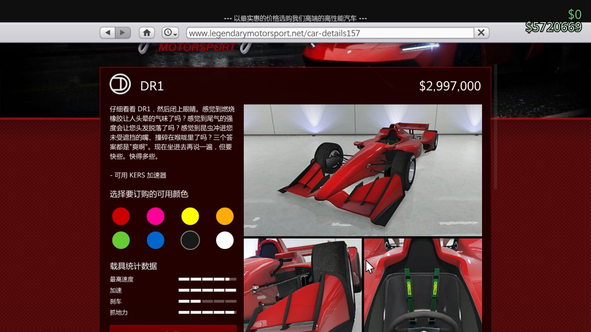Select the red color swatch
This screenshot has height=332, width=591.
pyautogui.click(x=121, y=216)
